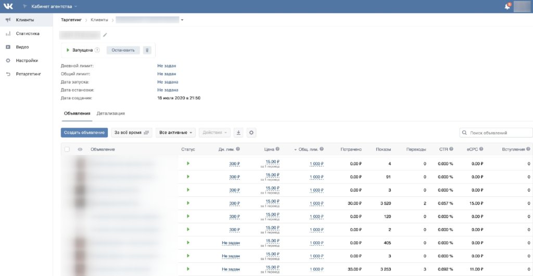The height and width of the screenshot is (276, 533).
Task: Toggle the select-all checkbox in table header
Action: pyautogui.click(x=67, y=149)
